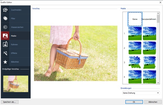Viewport: 163px width, 105px height.
Task: Close the Grafik-Editor window
Action: 160,2
